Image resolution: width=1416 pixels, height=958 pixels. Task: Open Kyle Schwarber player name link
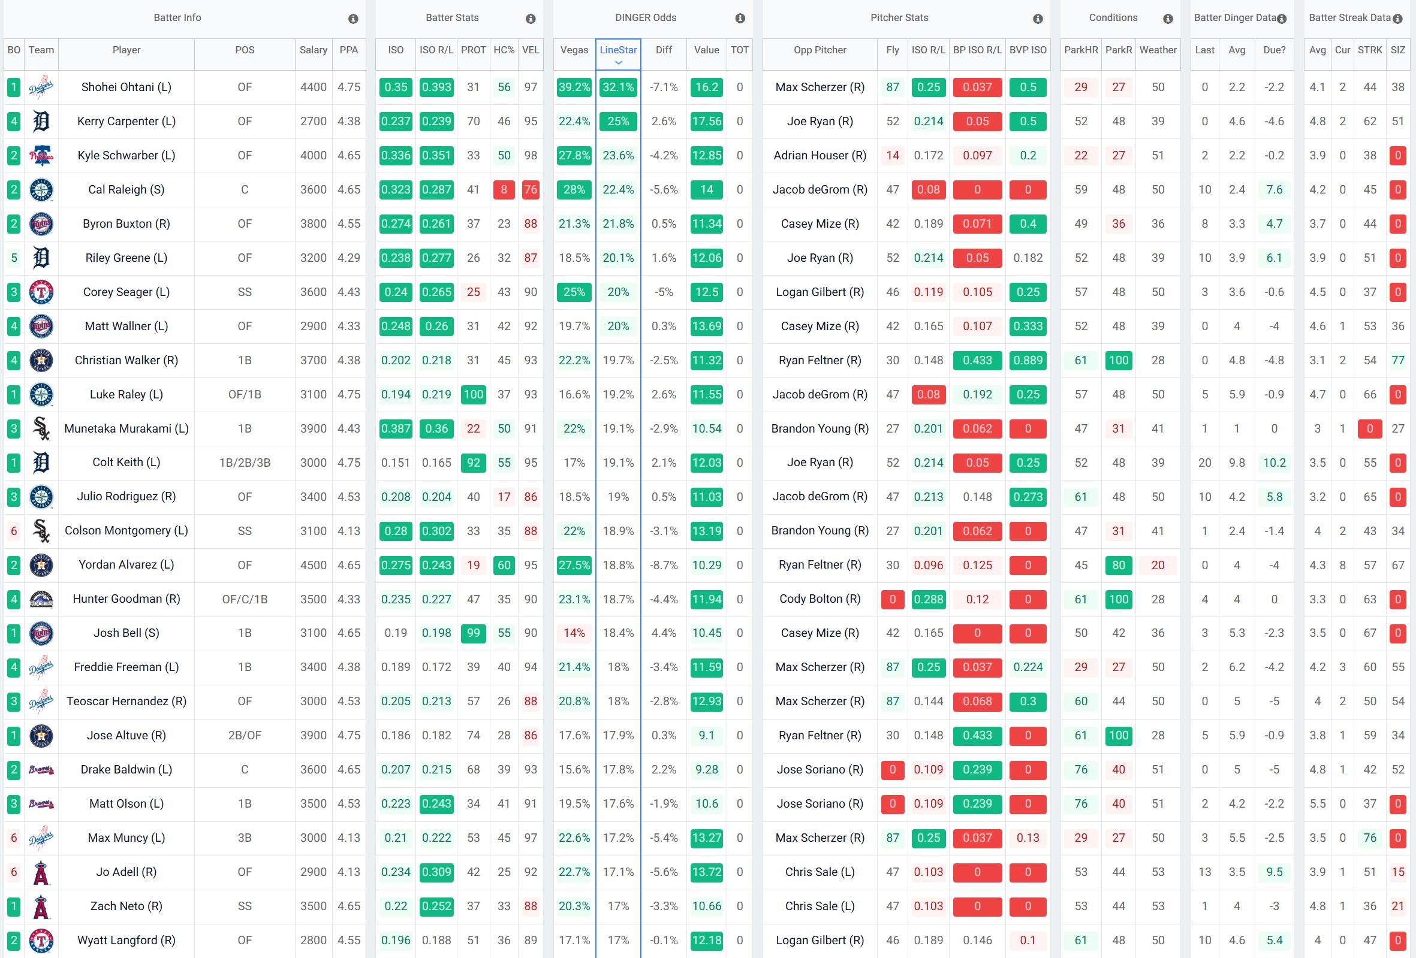[126, 156]
